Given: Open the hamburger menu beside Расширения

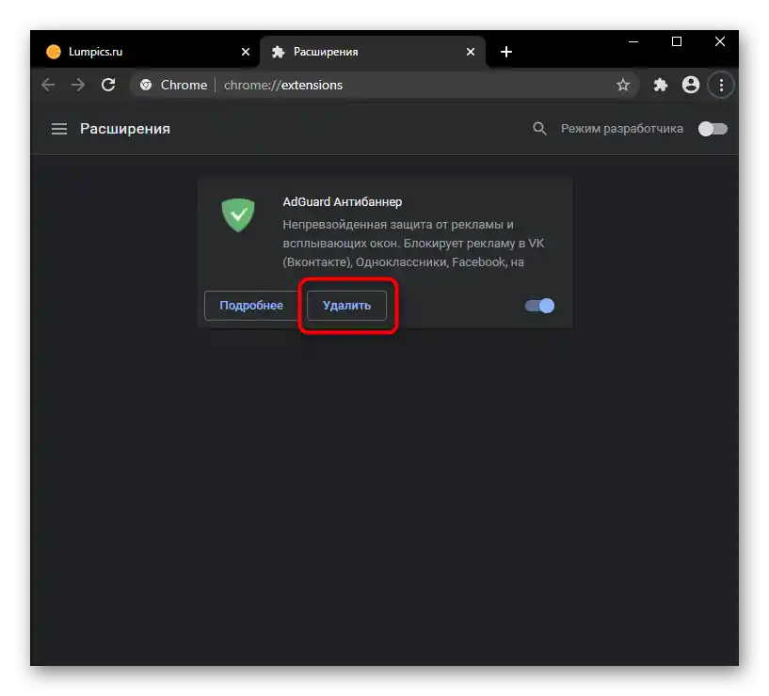Looking at the screenshot, I should 59,129.
